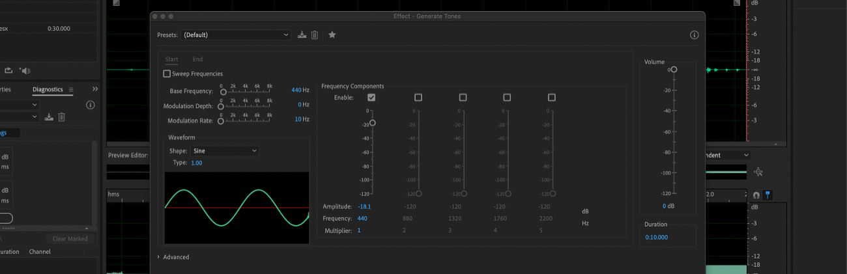Image resolution: width=847 pixels, height=274 pixels.
Task: Click the Modulation Depth slider knob
Action: [x=220, y=106]
